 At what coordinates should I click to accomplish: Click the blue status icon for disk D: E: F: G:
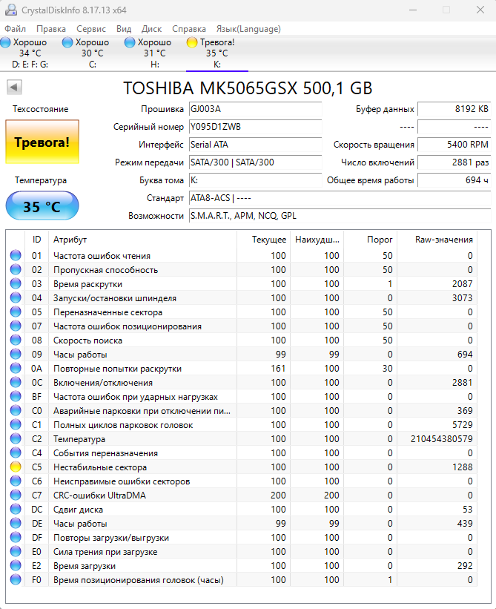(x=6, y=42)
